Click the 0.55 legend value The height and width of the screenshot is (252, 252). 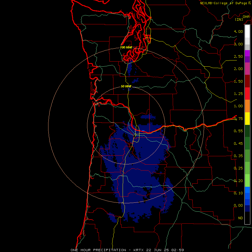tap(238, 131)
